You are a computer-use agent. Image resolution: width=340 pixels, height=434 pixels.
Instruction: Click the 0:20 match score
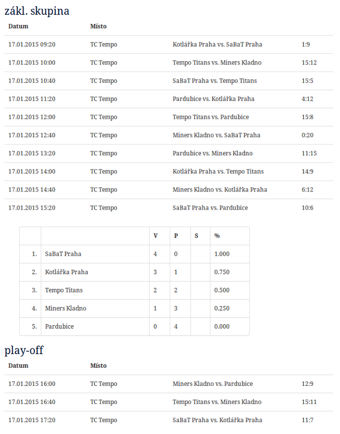308,135
